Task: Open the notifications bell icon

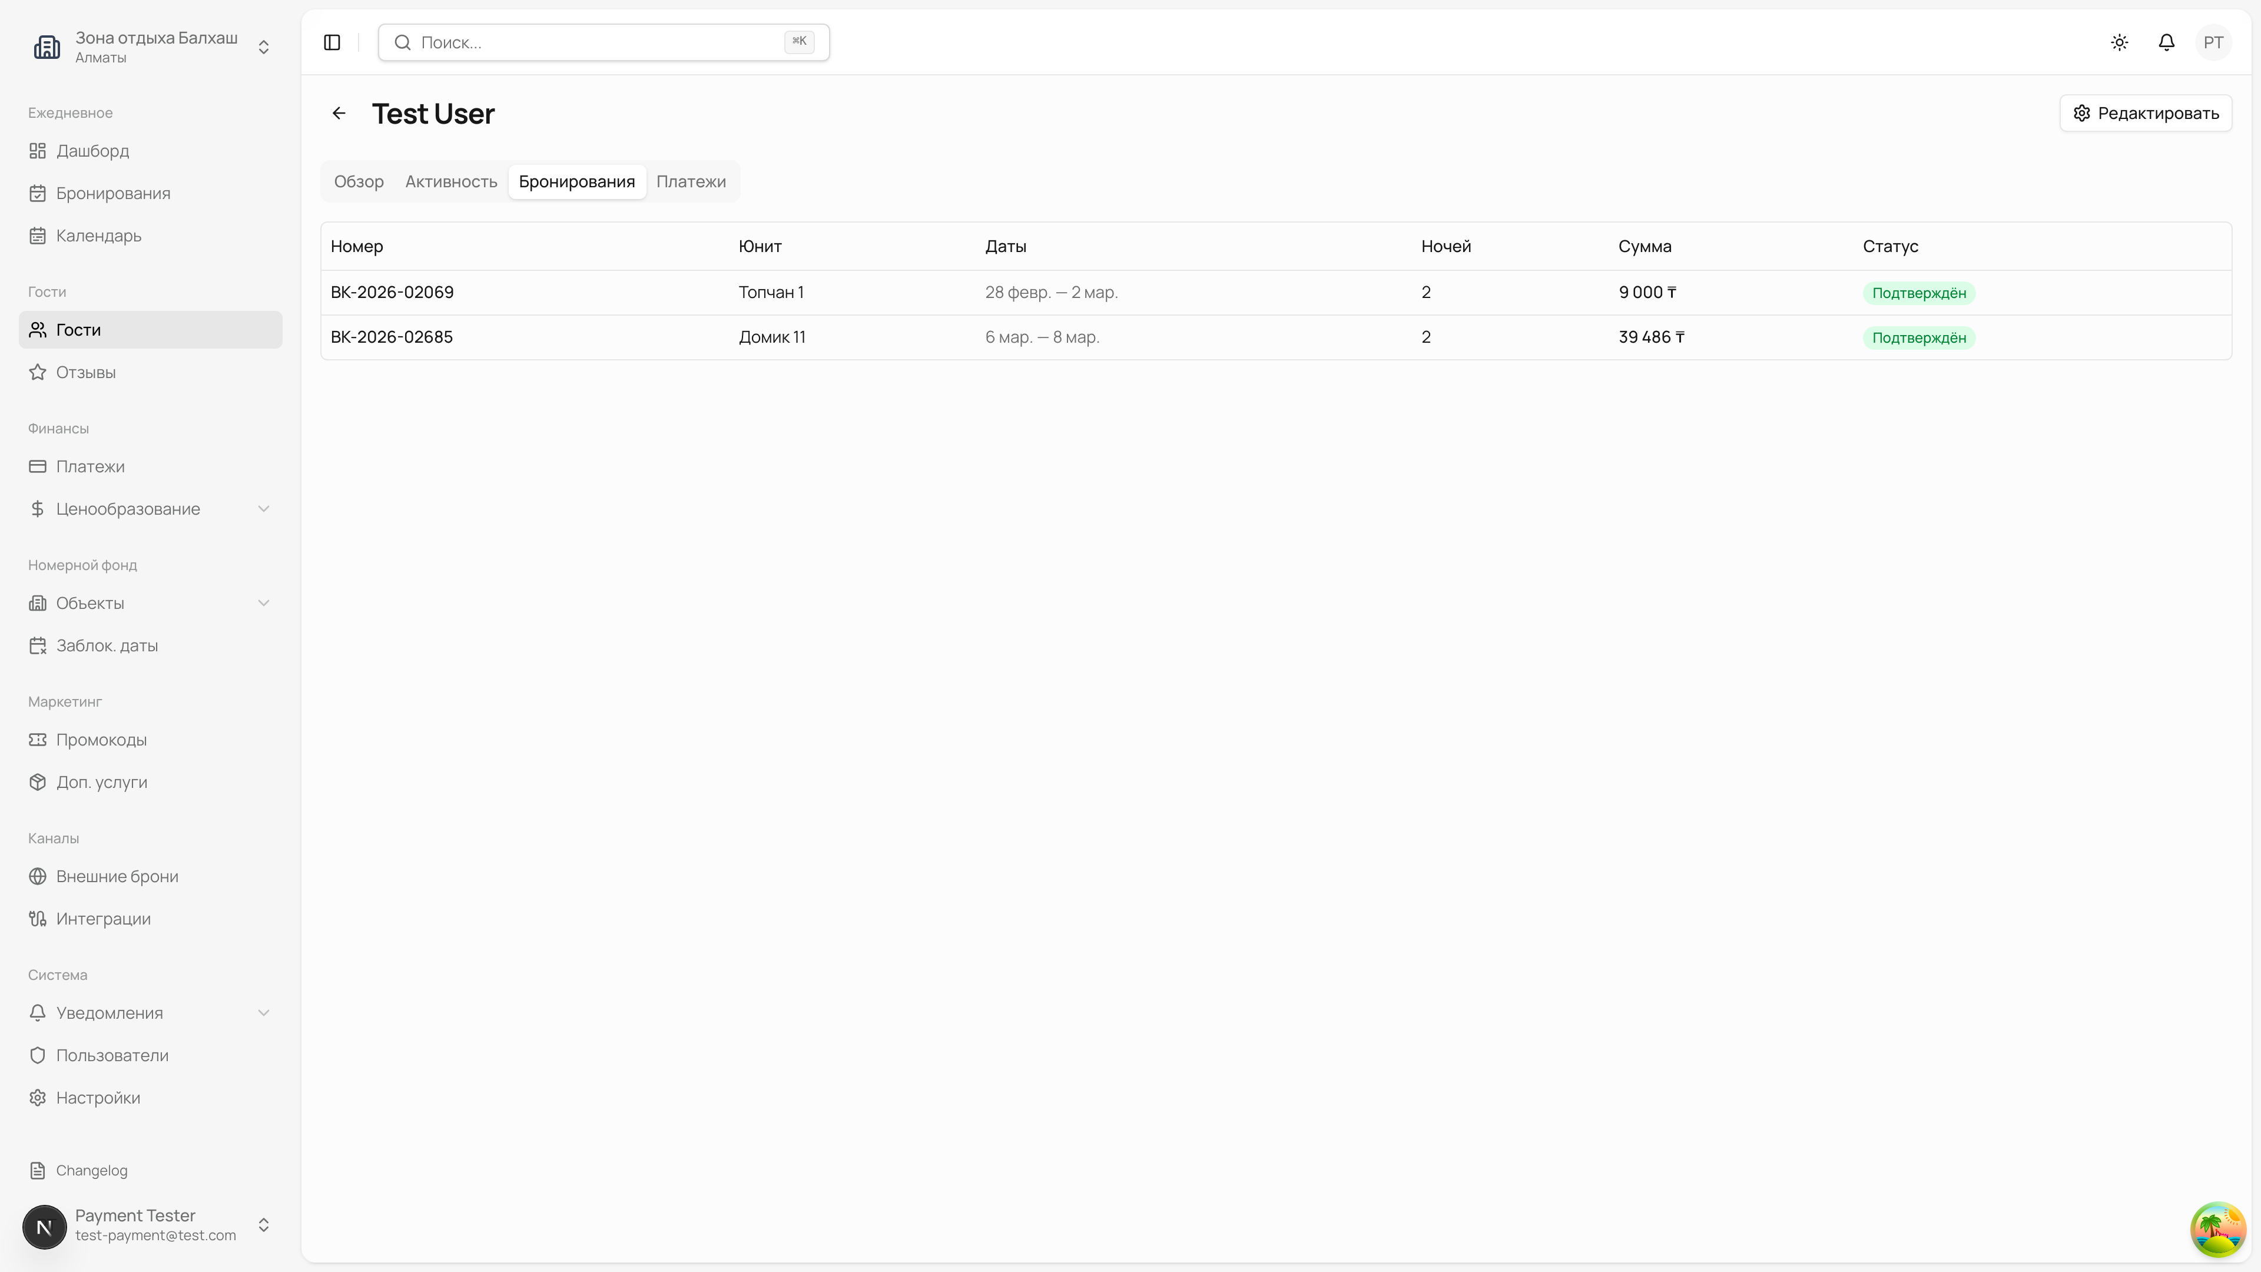Action: [x=2166, y=42]
